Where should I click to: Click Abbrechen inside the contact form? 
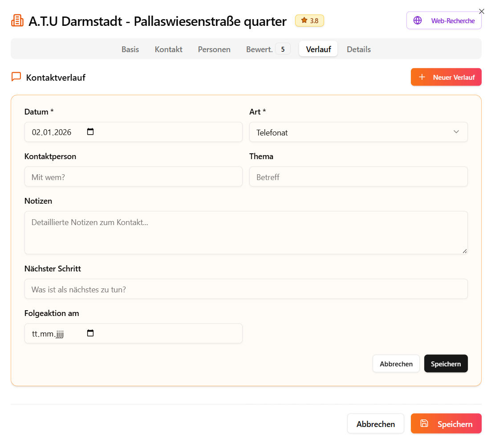click(x=396, y=364)
